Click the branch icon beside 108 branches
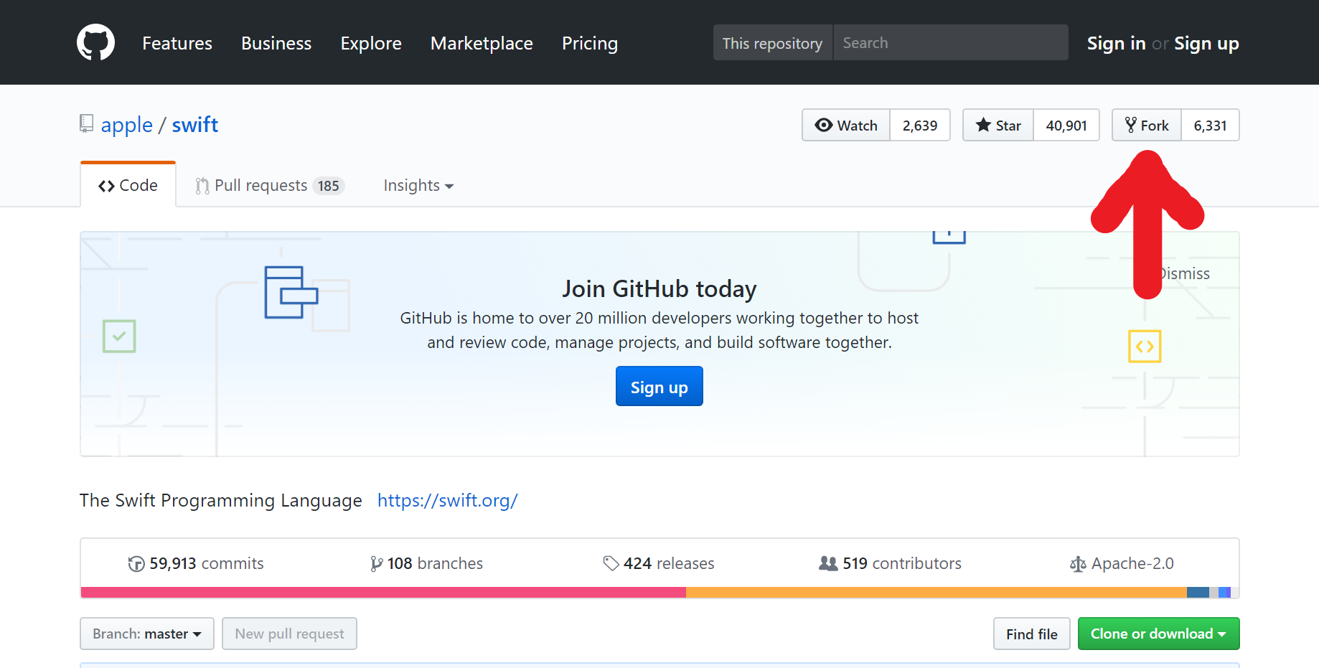This screenshot has height=668, width=1319. coord(375,563)
